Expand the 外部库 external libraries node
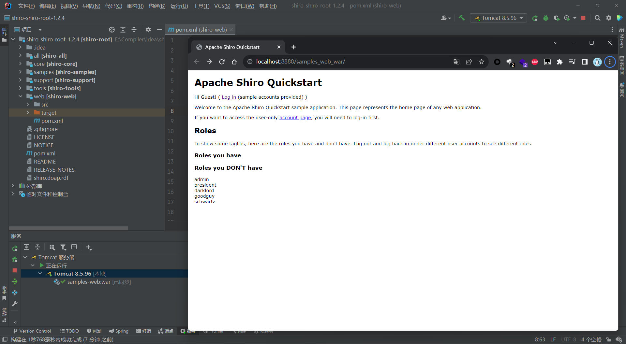 point(13,186)
